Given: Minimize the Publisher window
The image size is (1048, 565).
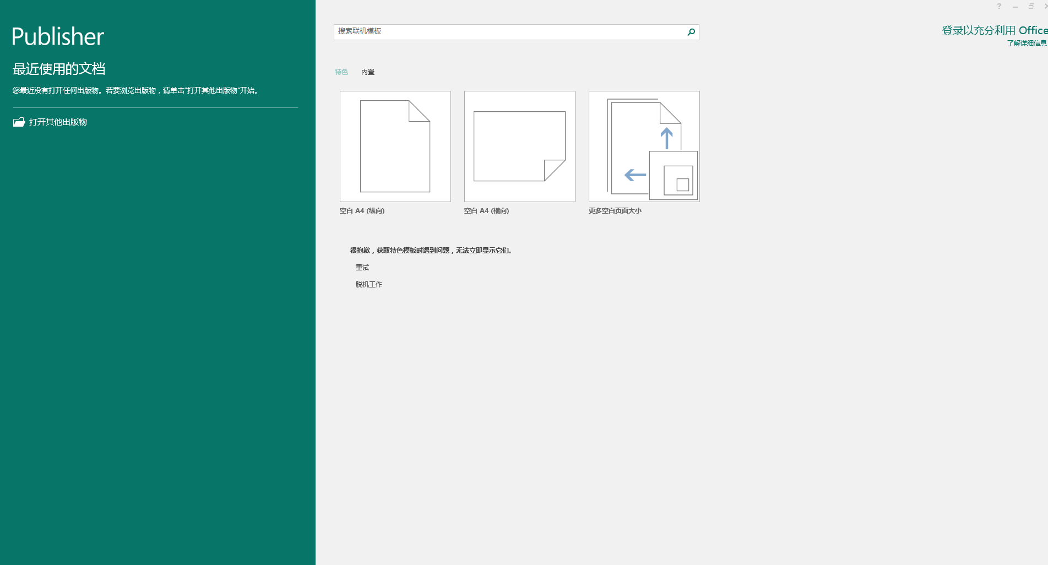Looking at the screenshot, I should coord(1014,6).
